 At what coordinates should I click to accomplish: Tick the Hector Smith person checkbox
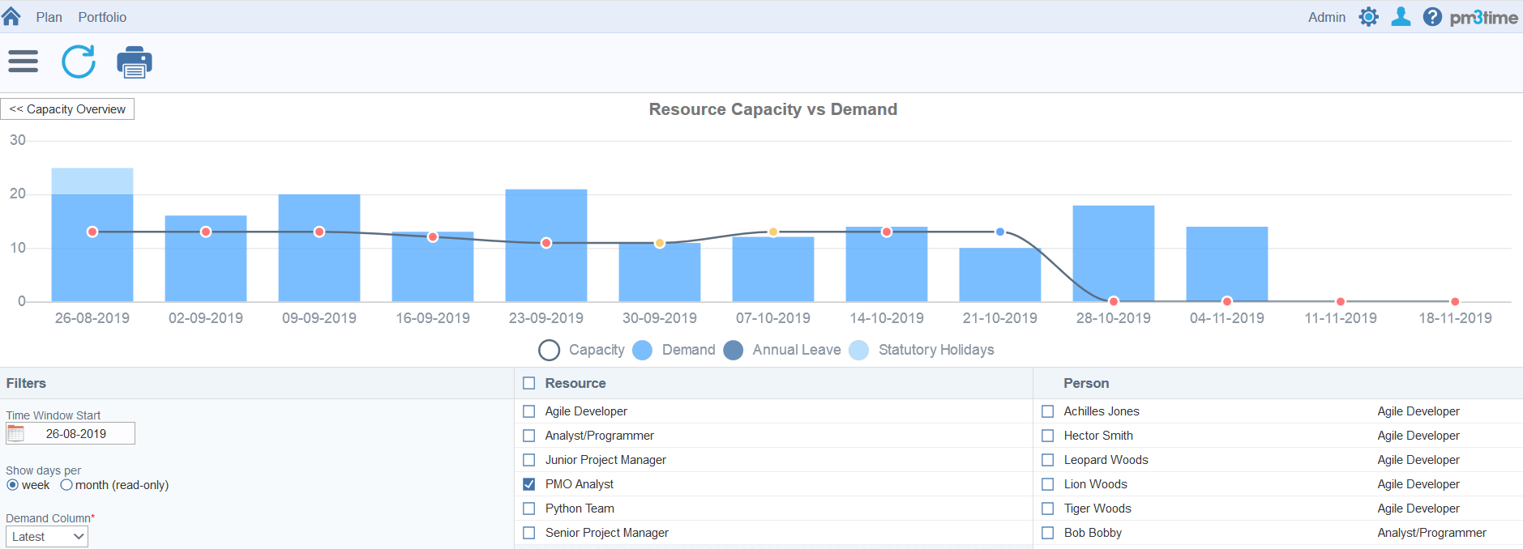pos(1048,436)
